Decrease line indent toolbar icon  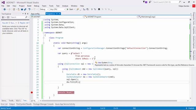click(92, 9)
